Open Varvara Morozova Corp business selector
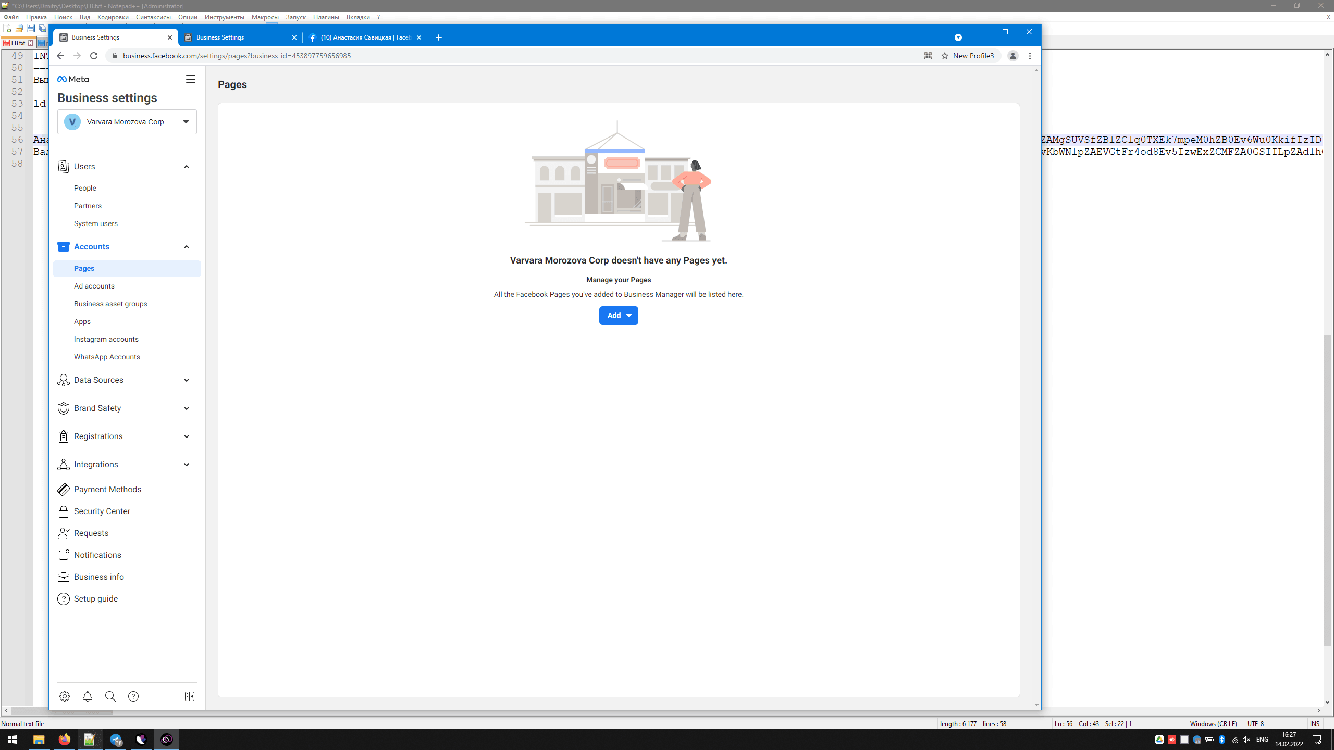 click(127, 122)
